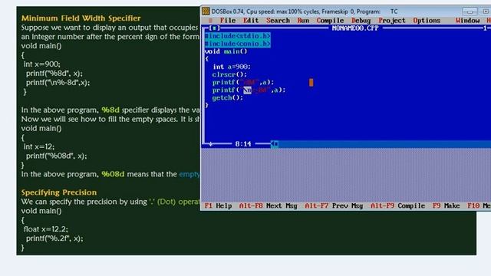This screenshot has height=276, width=491.
Task: Open the File menu in Turbo C
Action: point(228,21)
